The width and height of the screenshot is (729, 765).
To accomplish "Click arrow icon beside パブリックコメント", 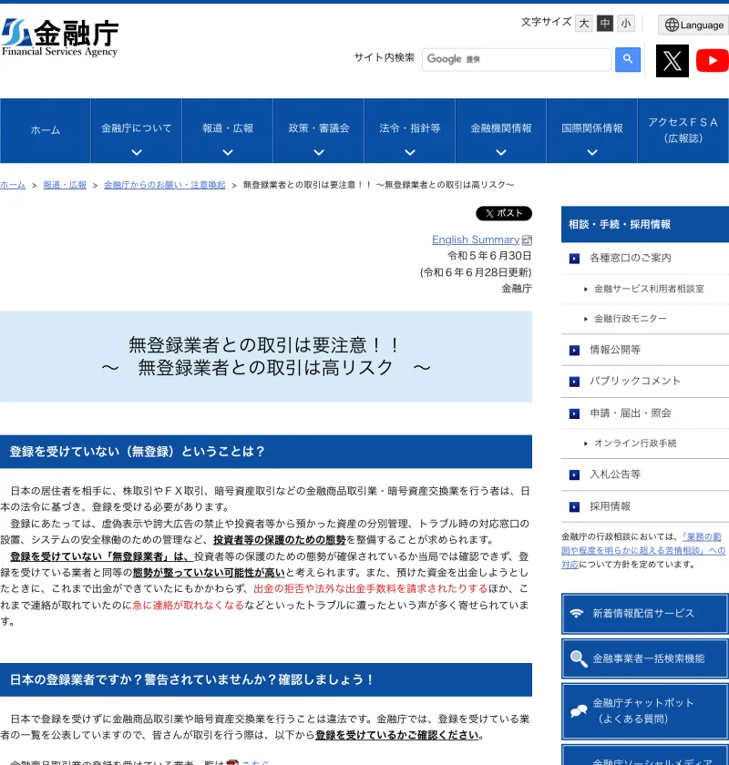I will tap(574, 382).
